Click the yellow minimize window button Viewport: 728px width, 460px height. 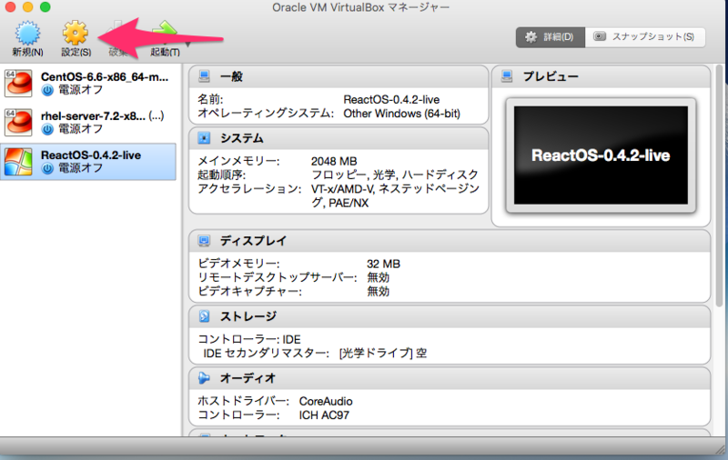[x=28, y=6]
